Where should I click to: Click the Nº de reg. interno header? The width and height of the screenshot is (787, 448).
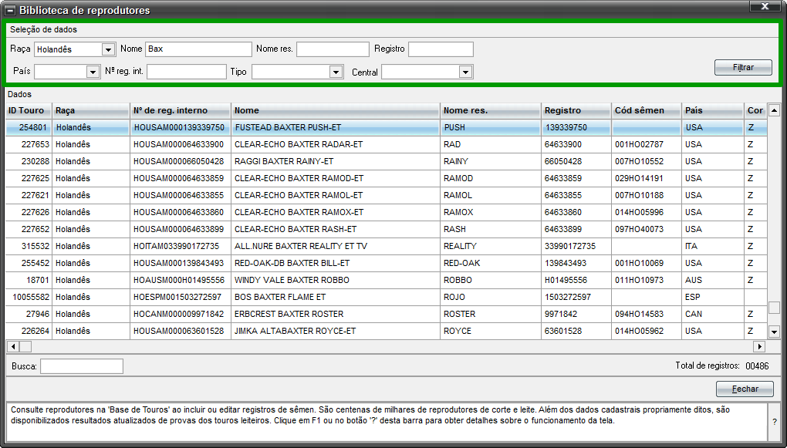click(181, 110)
